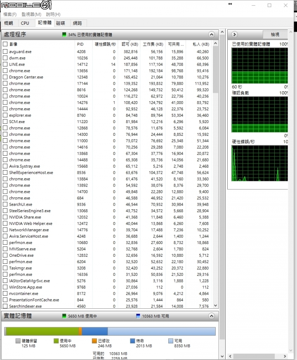Select the SteelSeriesEngine3.exe row name

pyautogui.click(x=30, y=211)
